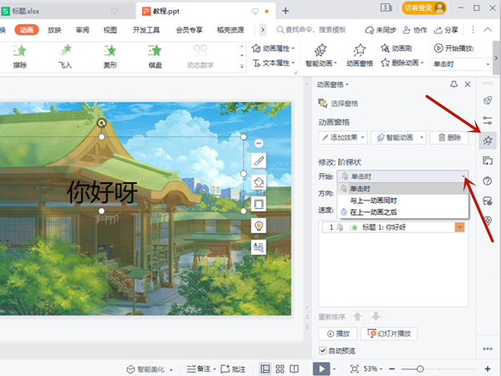The image size is (501, 376).
Task: Expand dropdown arrow for 标题 1: 你好呀 item
Action: 459,227
